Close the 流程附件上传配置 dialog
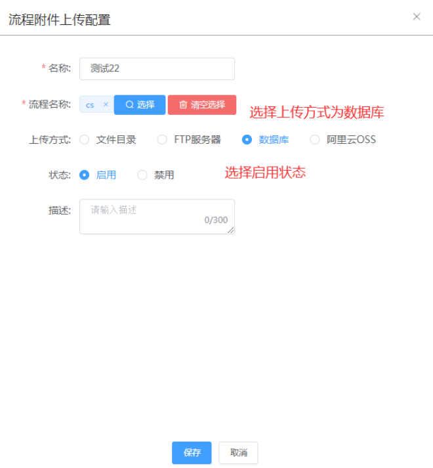 417,16
